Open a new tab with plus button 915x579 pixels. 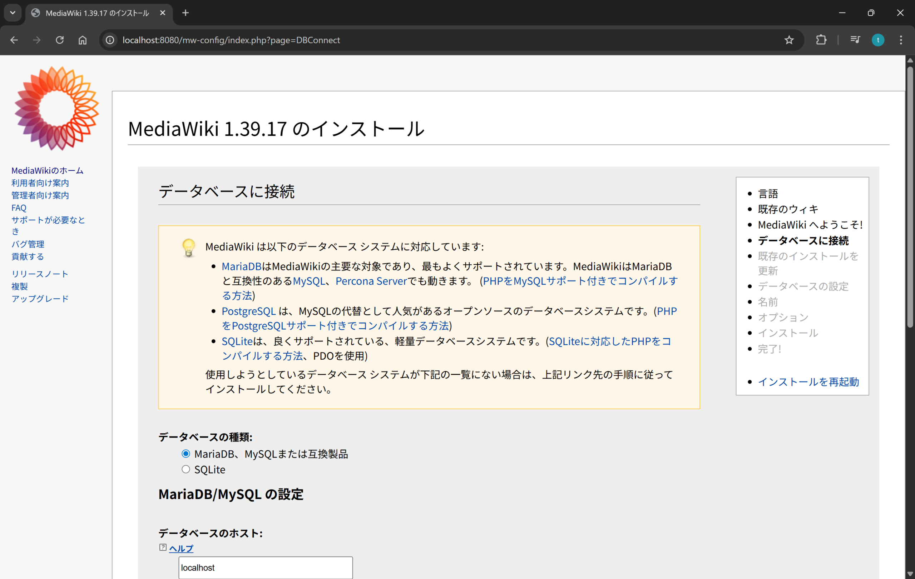pyautogui.click(x=186, y=13)
